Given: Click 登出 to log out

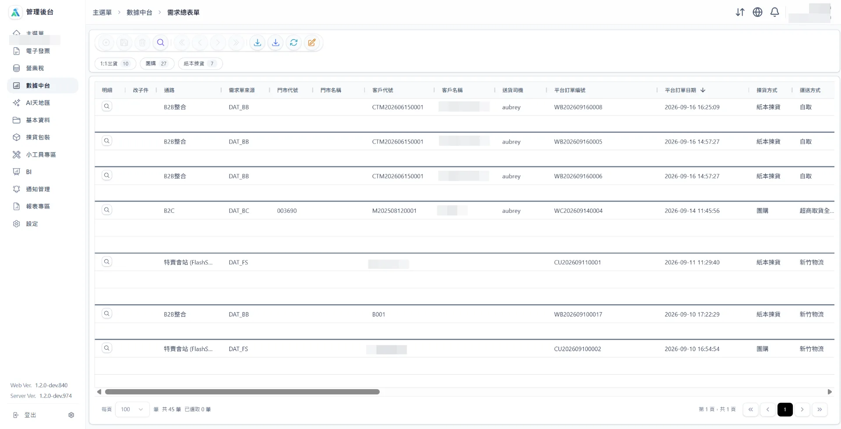Looking at the screenshot, I should (x=25, y=415).
